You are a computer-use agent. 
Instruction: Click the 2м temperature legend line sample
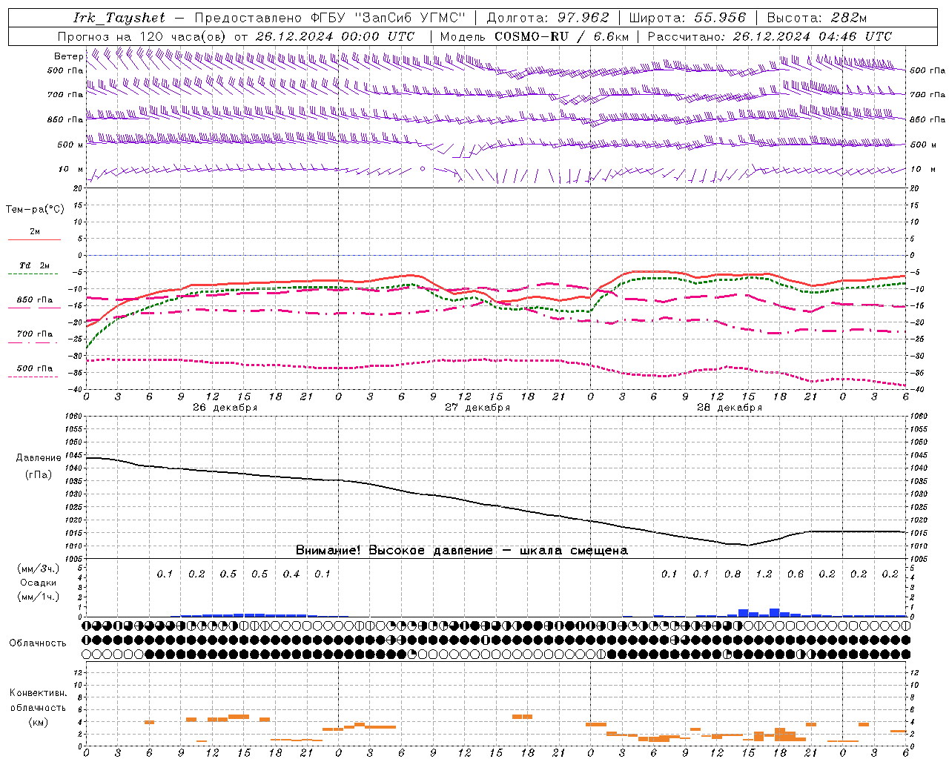tap(34, 239)
